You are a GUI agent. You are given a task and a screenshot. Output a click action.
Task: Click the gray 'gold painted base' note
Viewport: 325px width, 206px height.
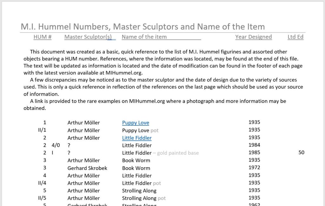point(177,153)
